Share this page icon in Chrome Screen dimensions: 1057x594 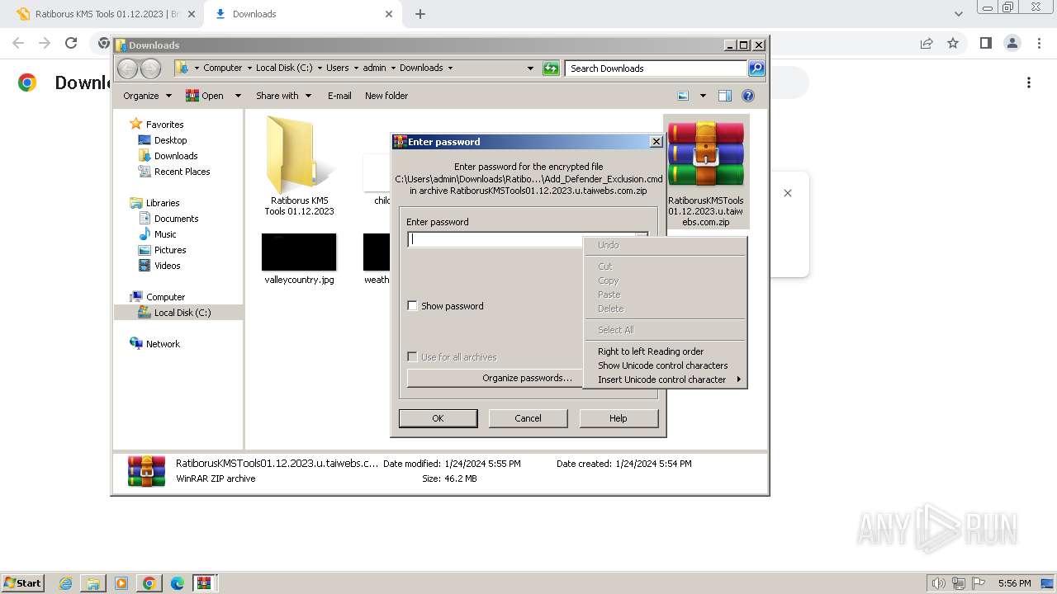click(x=927, y=43)
